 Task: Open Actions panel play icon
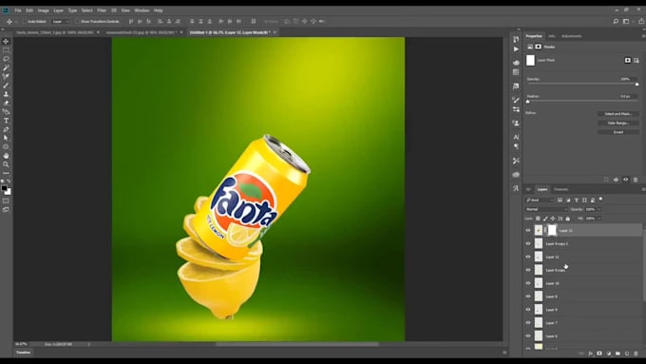[516, 49]
